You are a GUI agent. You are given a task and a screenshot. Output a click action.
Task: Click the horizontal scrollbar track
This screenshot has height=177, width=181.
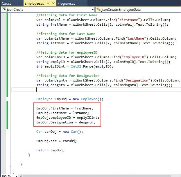pyautogui.click(x=97, y=176)
